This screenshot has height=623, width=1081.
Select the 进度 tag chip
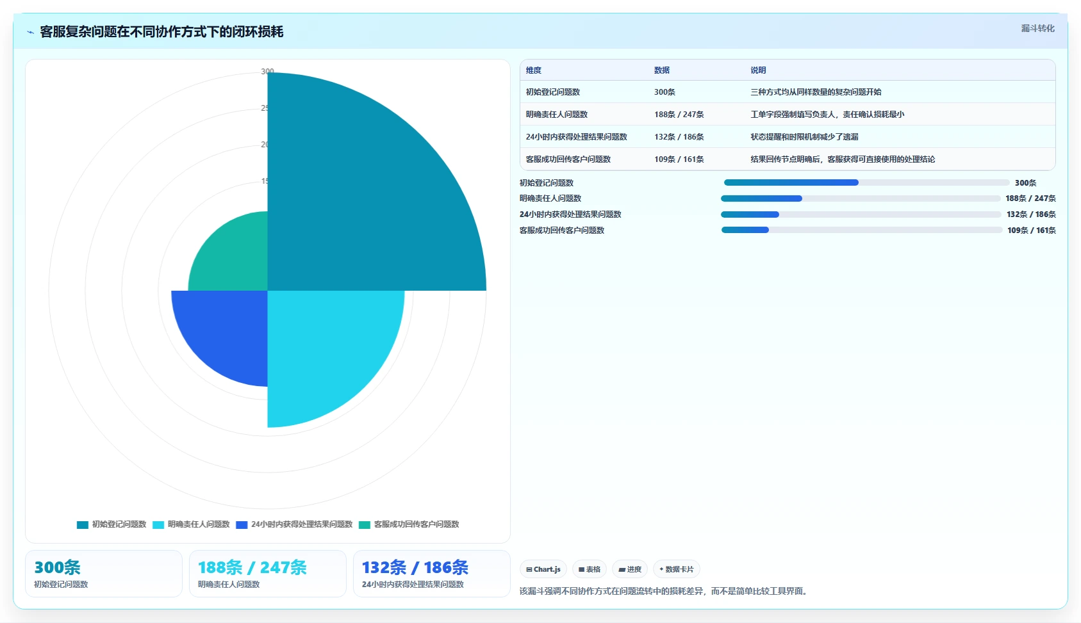(630, 569)
